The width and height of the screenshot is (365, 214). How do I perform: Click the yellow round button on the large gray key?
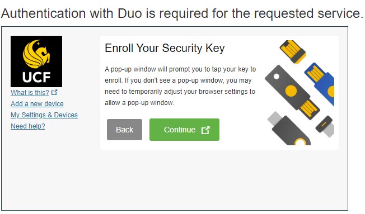coord(291,91)
